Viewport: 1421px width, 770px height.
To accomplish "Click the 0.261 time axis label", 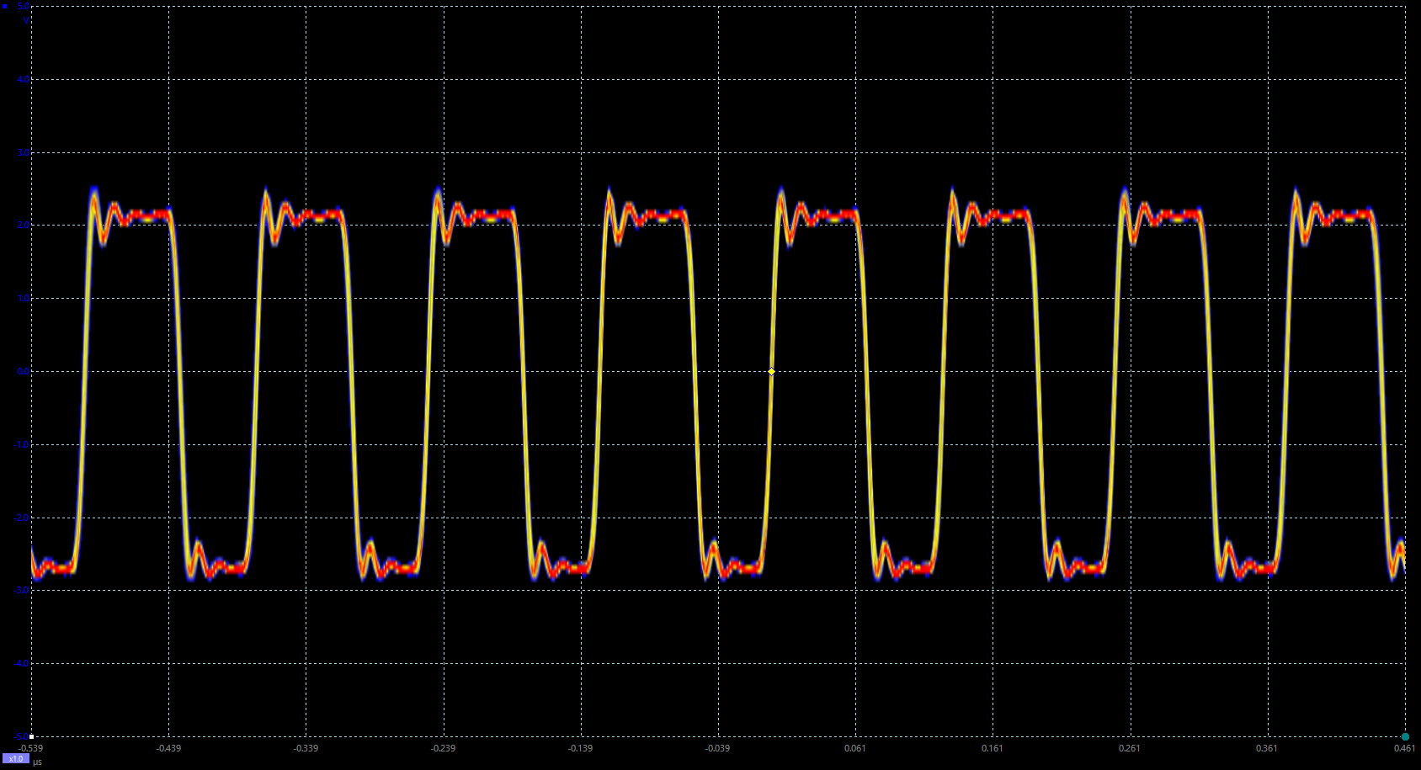I will point(1129,748).
